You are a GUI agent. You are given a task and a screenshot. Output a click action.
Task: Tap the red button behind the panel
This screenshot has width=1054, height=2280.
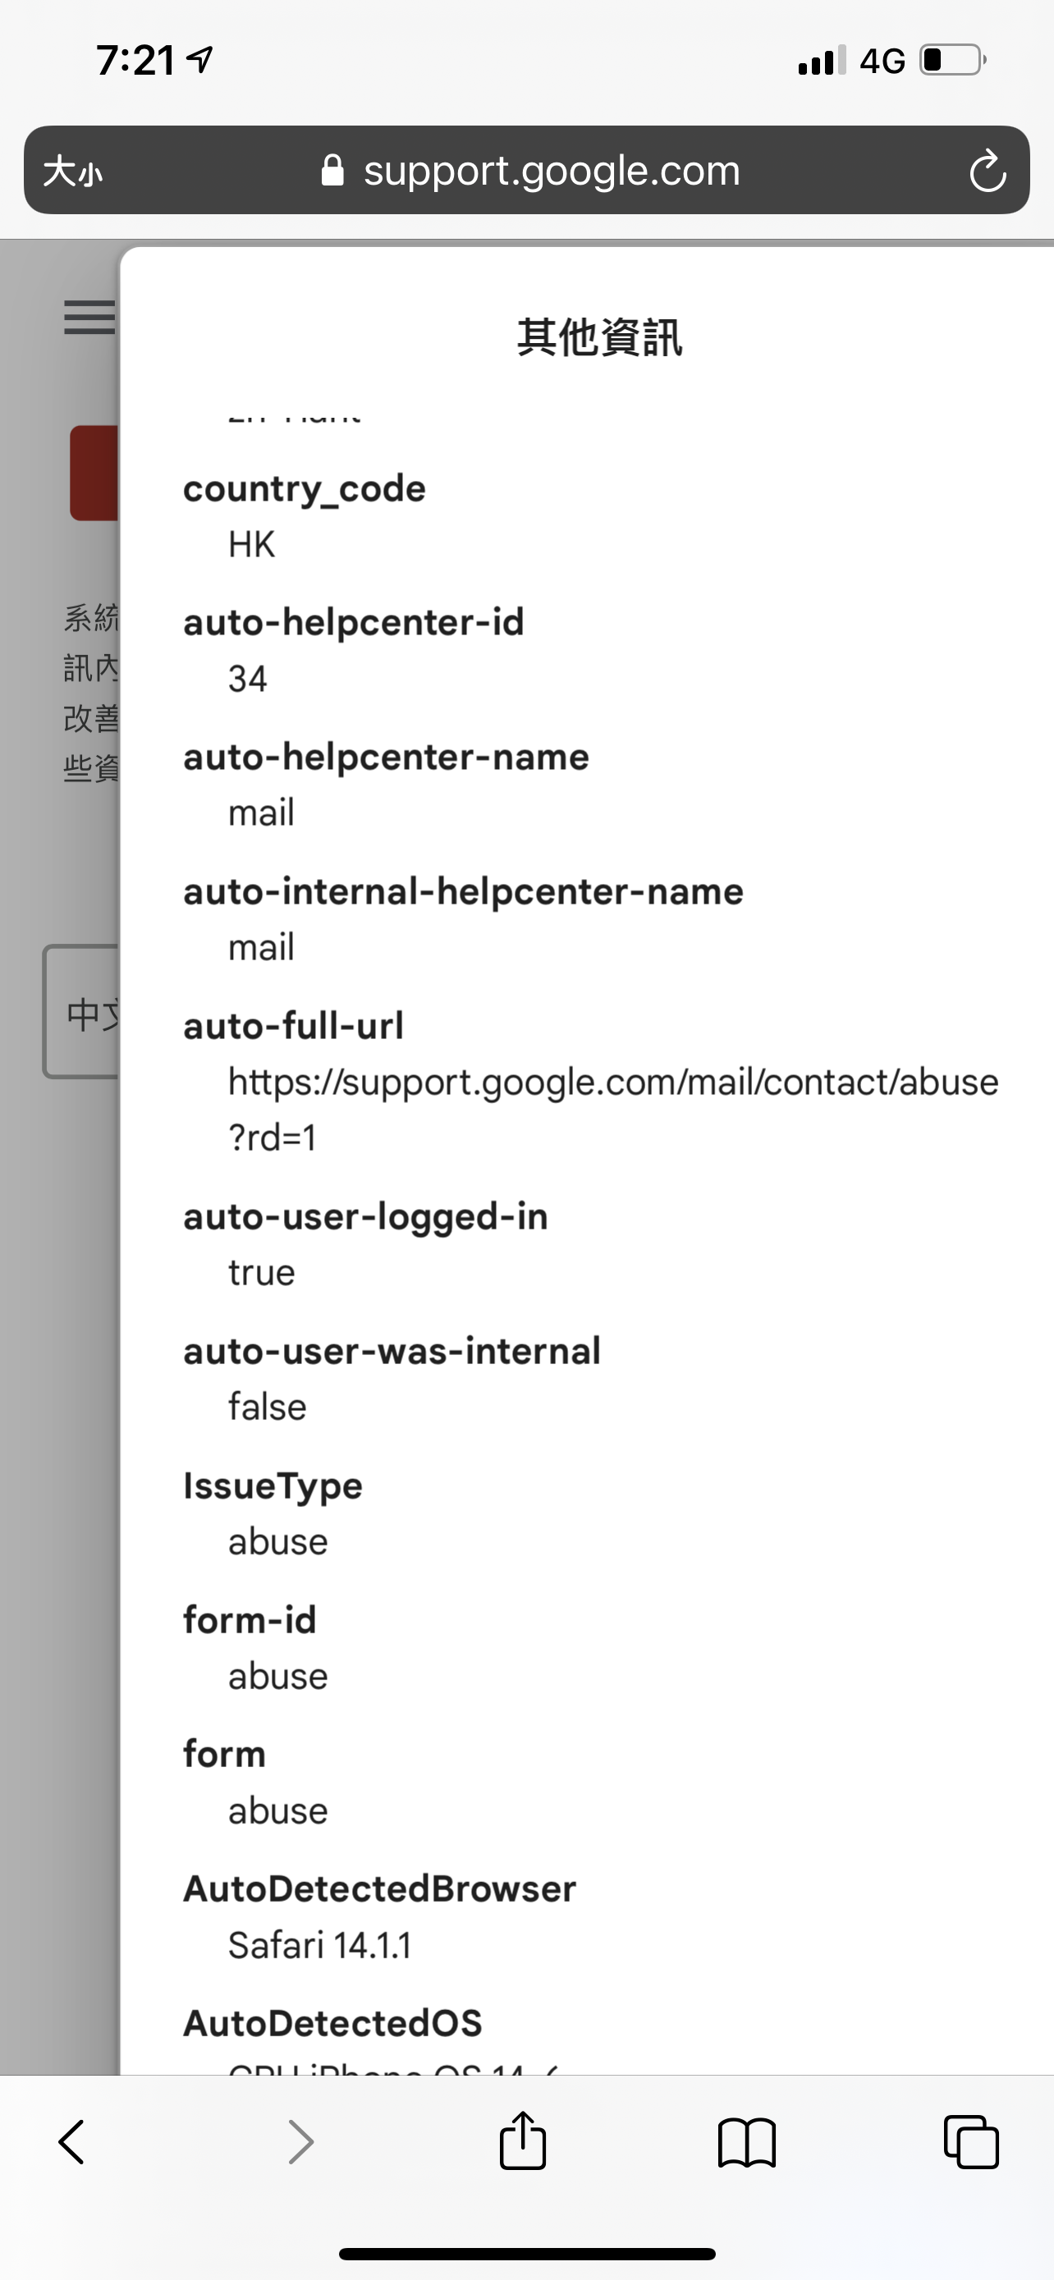[x=94, y=473]
